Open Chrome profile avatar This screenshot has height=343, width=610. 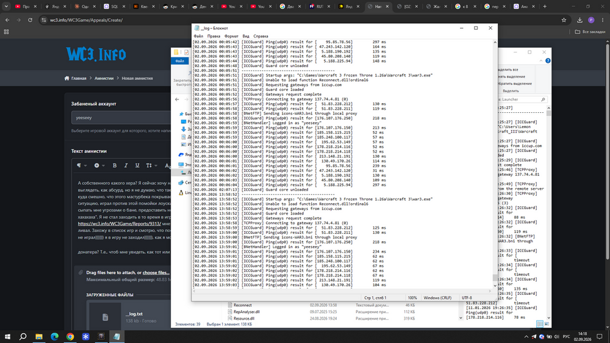coord(591,20)
